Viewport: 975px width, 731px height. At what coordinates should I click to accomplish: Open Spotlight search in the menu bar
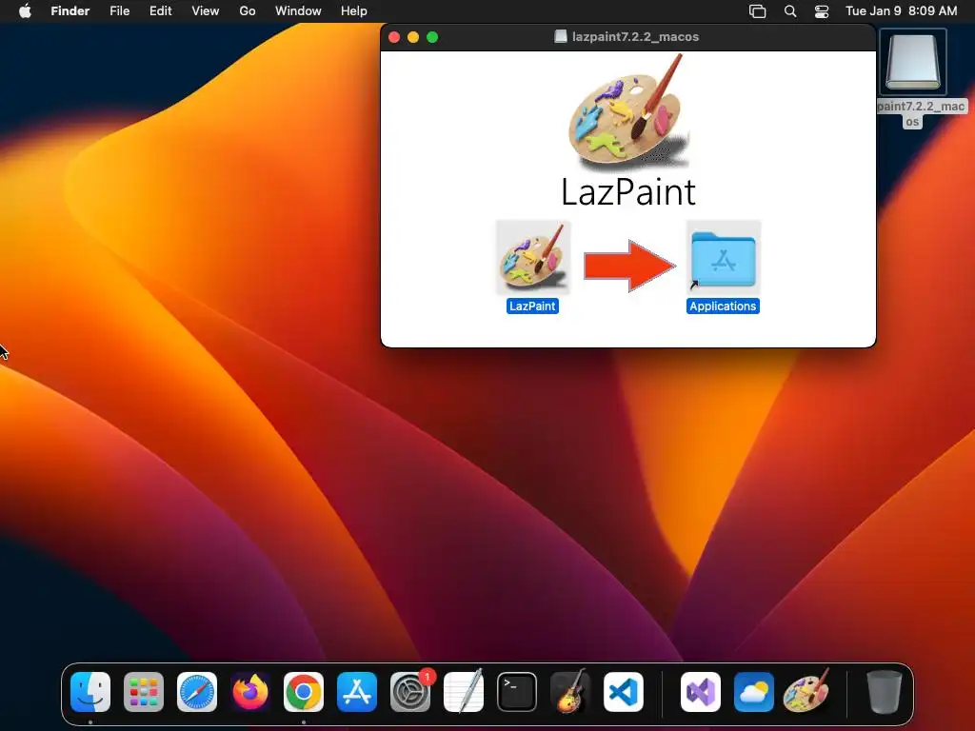(790, 11)
